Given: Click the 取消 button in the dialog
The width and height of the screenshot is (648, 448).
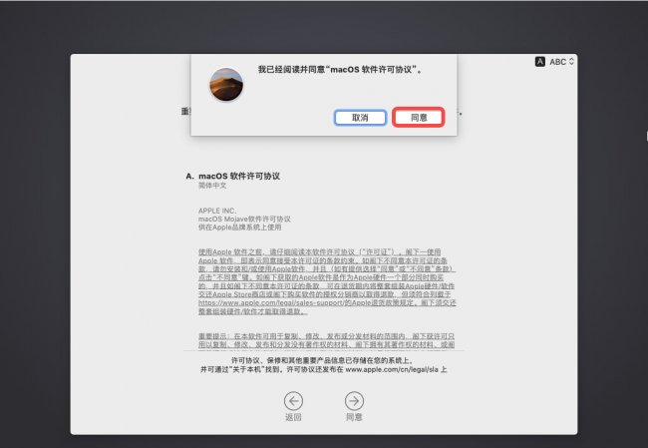Looking at the screenshot, I should 360,118.
